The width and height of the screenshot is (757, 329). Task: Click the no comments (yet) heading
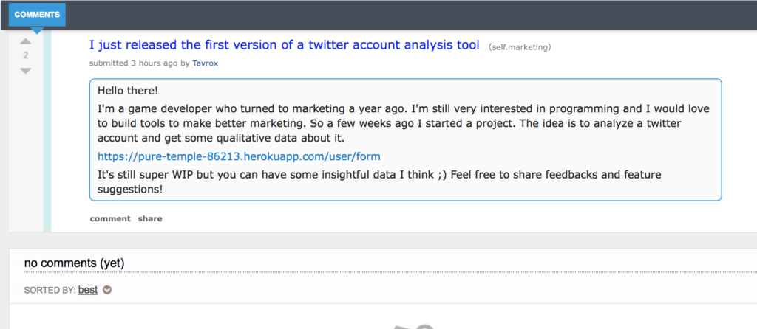point(75,263)
